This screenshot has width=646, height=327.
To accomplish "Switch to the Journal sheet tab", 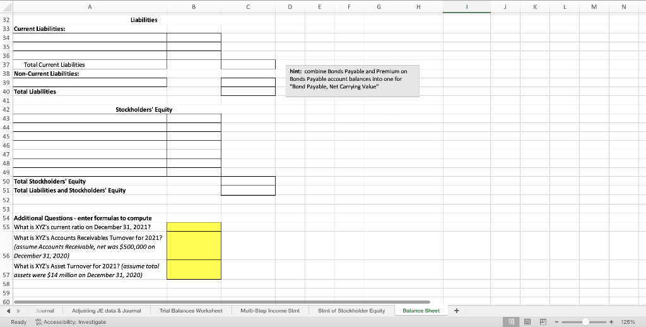I will 45,311.
